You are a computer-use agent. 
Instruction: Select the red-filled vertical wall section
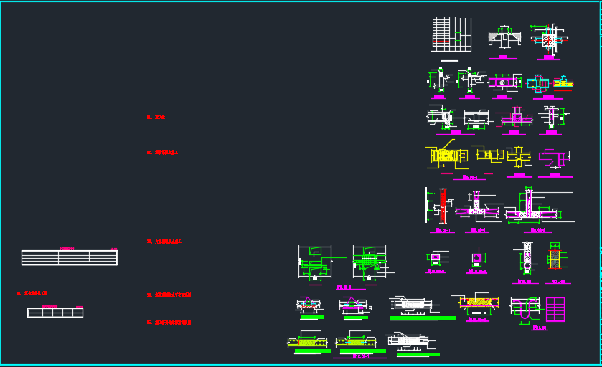(443, 206)
